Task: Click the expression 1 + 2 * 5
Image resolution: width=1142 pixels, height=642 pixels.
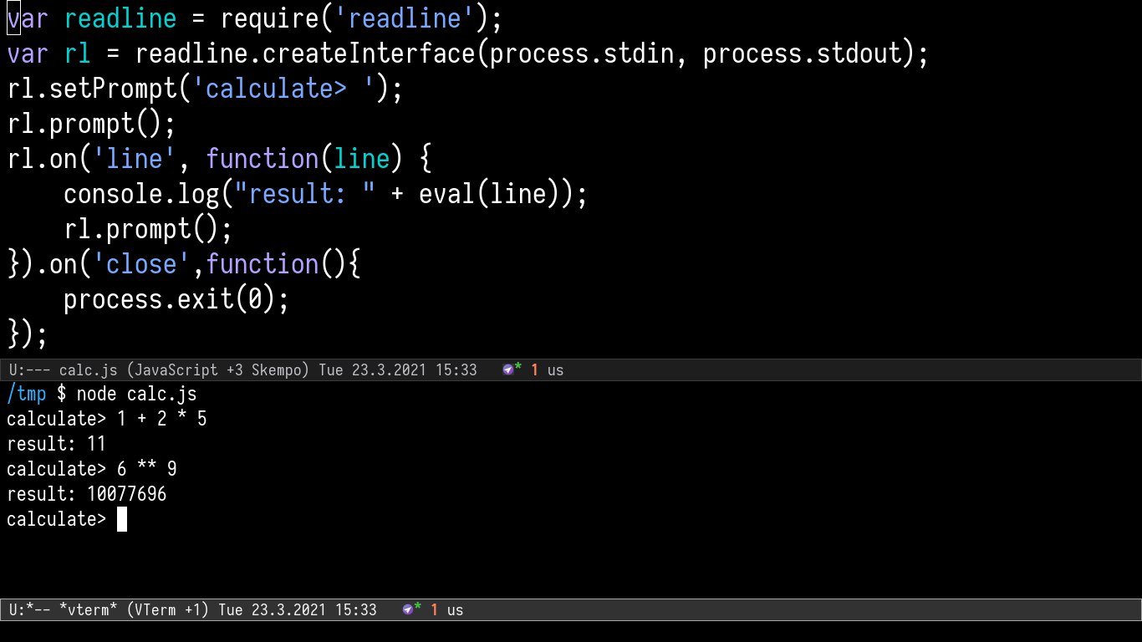Action: click(x=162, y=419)
